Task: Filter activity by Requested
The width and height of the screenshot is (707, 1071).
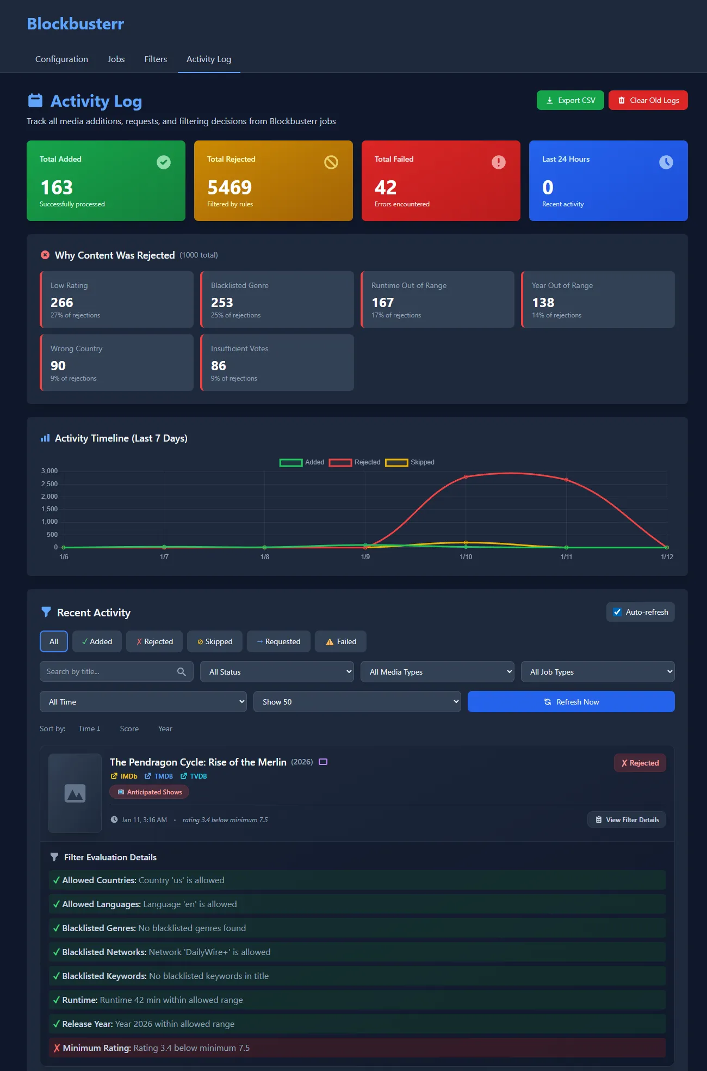Action: [278, 641]
